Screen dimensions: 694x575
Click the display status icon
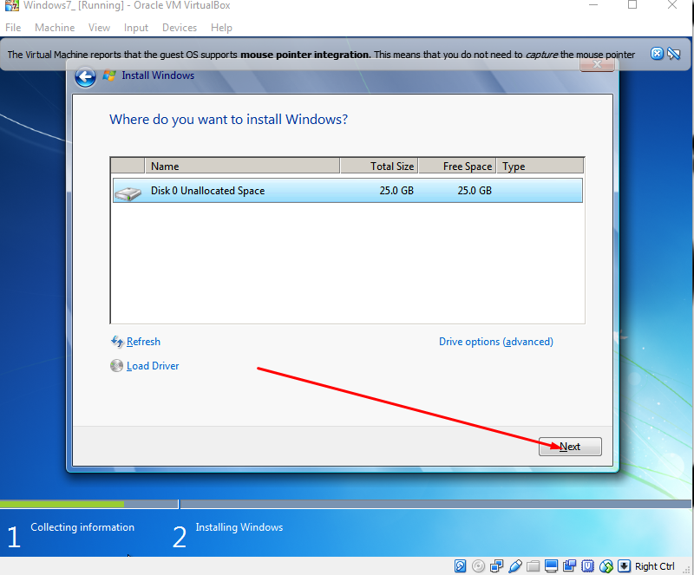pyautogui.click(x=551, y=565)
